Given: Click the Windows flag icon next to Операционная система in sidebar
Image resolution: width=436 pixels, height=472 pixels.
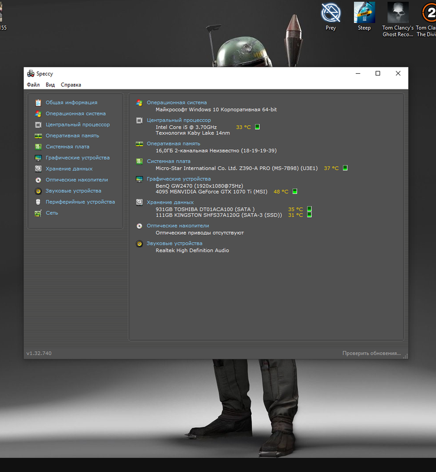Looking at the screenshot, I should point(38,114).
